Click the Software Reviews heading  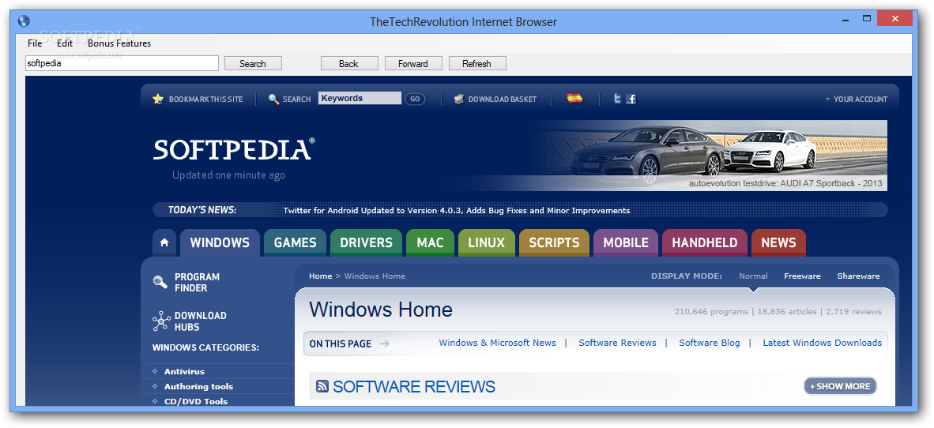point(414,386)
